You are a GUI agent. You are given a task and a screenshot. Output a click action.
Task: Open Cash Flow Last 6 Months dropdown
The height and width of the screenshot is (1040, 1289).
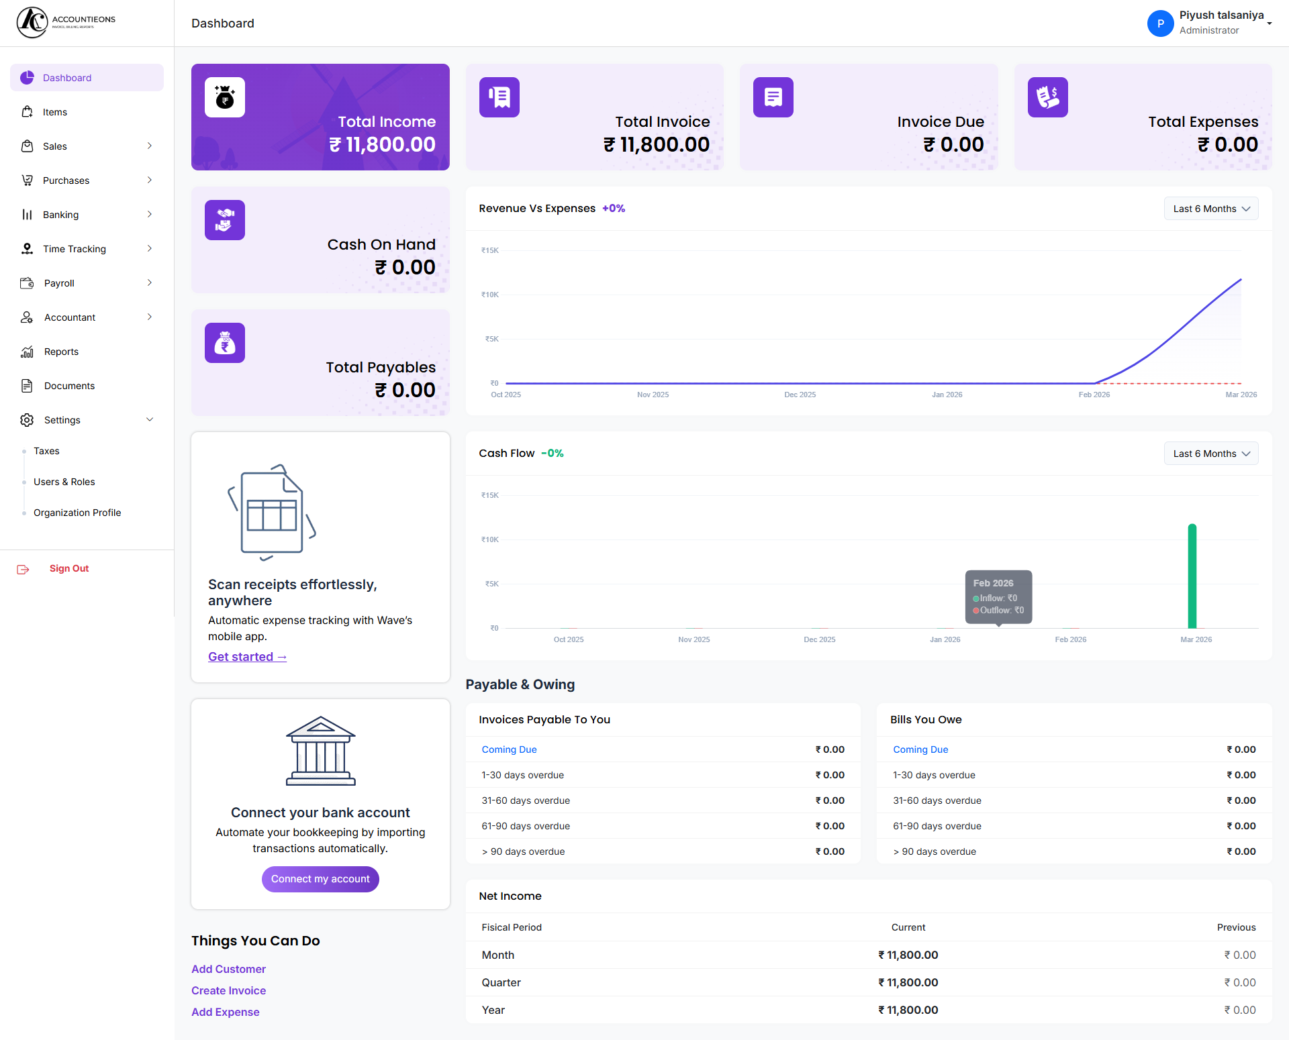(1210, 454)
